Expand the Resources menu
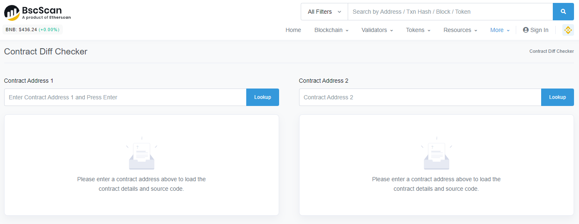This screenshot has width=579, height=224. [x=460, y=30]
